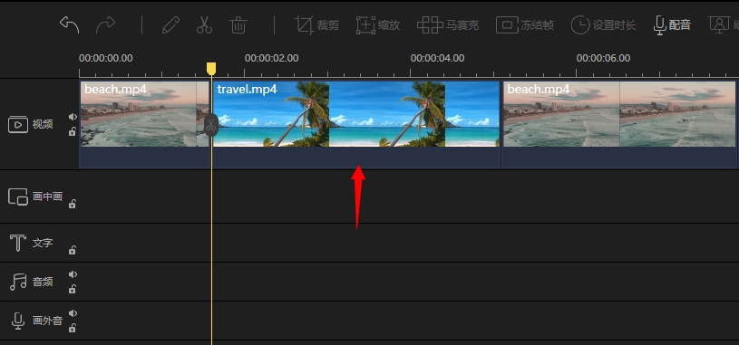Toggle the 视频 track lock
Screen dimensions: 739x345
73,132
